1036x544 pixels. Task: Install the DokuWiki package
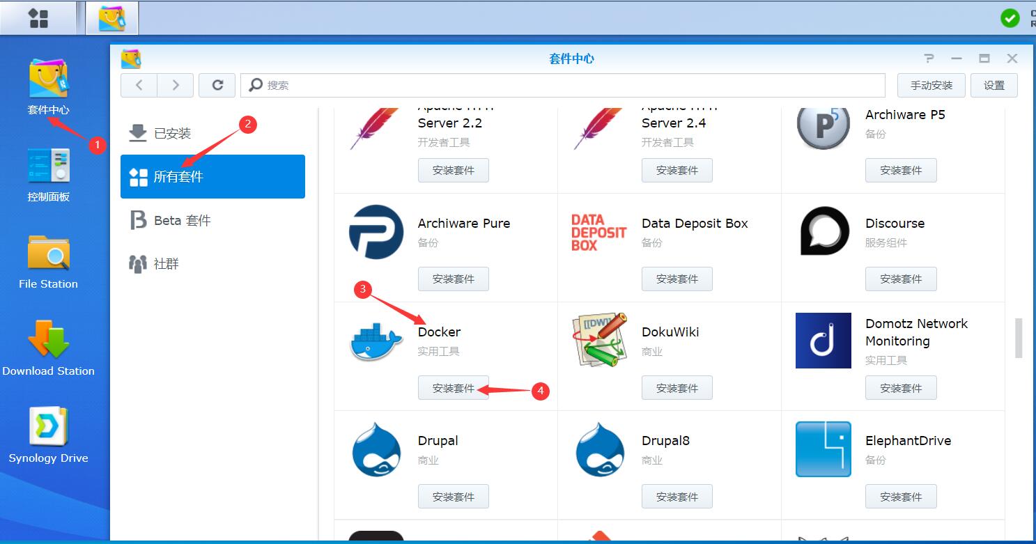677,388
